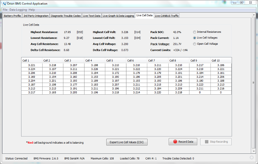
Task: Click the lowest cell volt ID [034]
Action: [x=137, y=38]
